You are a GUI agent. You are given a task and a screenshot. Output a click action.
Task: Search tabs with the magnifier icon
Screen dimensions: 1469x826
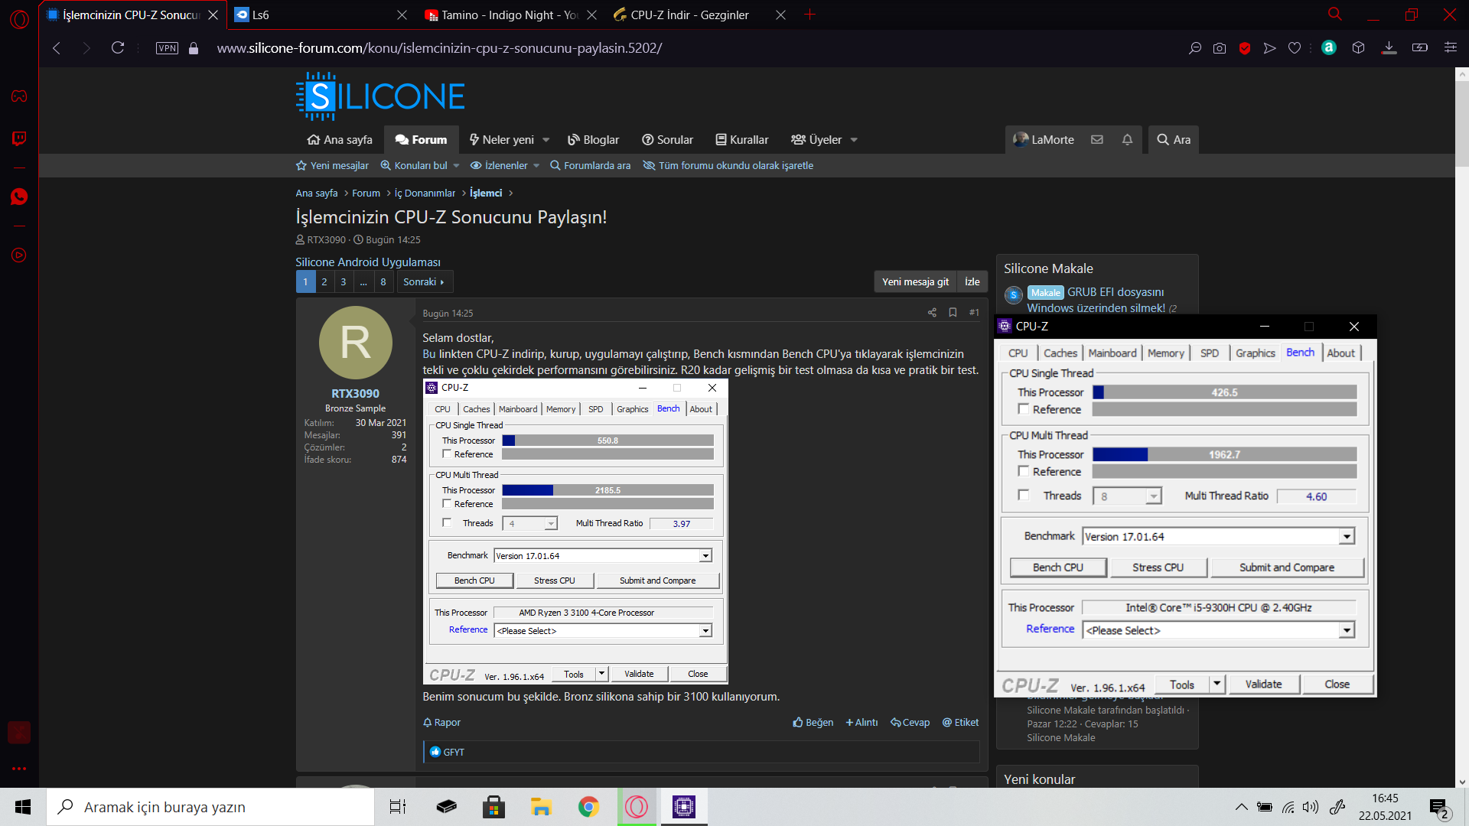[x=1335, y=14]
